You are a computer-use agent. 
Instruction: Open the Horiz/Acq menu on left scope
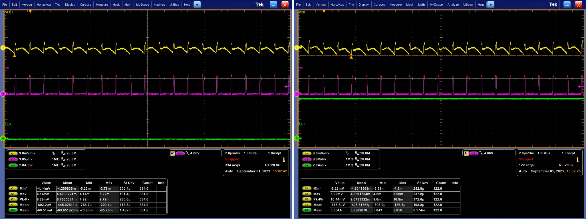tap(44, 5)
